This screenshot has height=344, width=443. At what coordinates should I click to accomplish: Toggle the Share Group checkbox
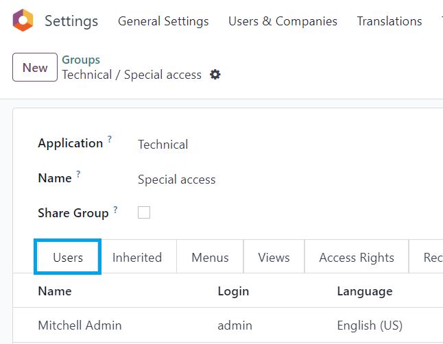coord(144,212)
